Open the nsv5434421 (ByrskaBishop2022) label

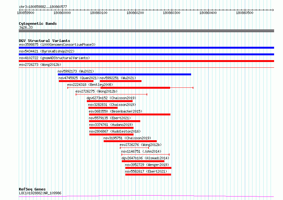click(47, 51)
